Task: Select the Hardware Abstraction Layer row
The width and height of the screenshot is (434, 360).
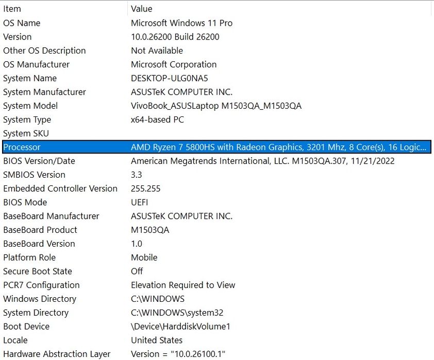Action: [57, 354]
